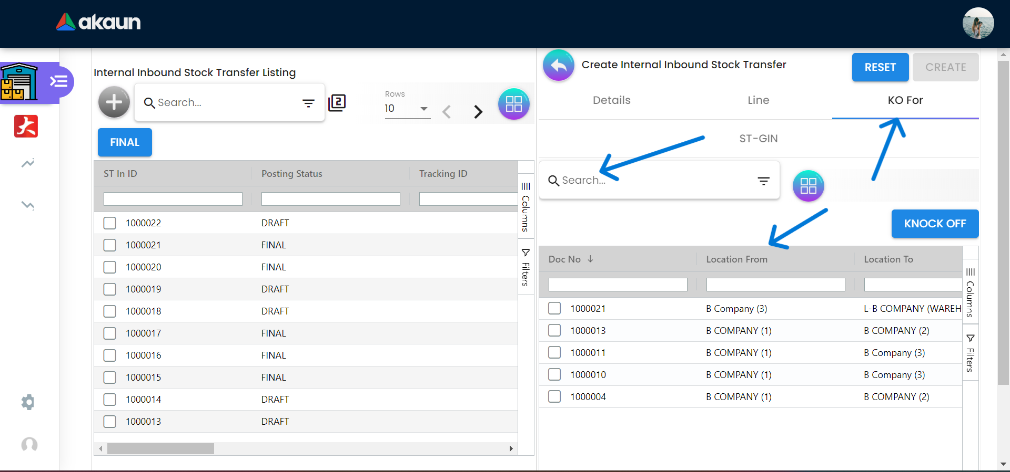Tick the checkbox for ST In 1000022
The width and height of the screenshot is (1010, 472).
(x=110, y=223)
